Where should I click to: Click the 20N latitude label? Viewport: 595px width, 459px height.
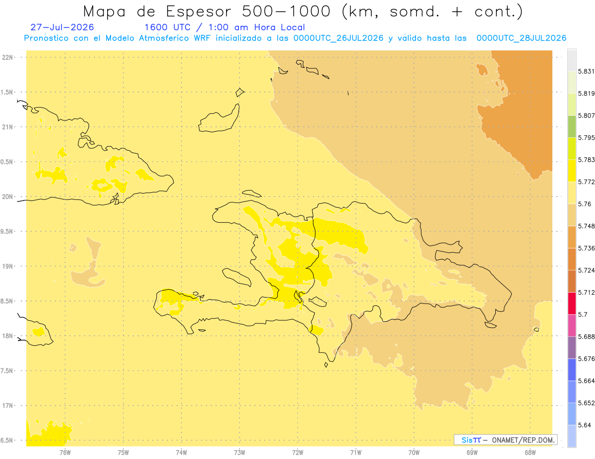[x=7, y=197]
